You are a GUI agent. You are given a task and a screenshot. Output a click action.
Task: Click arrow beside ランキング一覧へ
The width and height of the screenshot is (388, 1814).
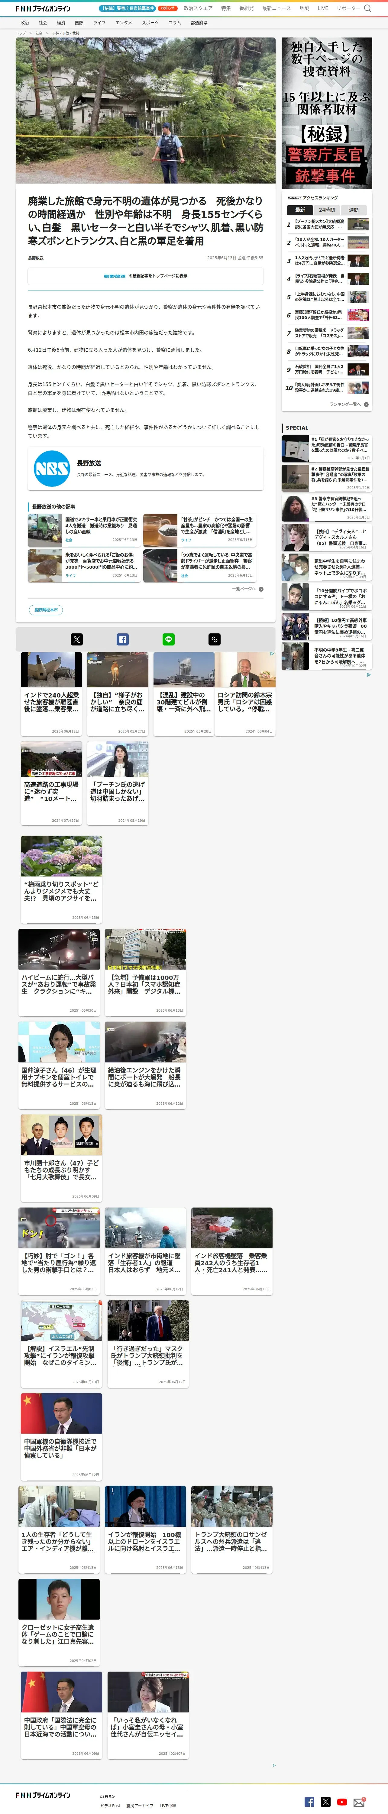coord(366,404)
